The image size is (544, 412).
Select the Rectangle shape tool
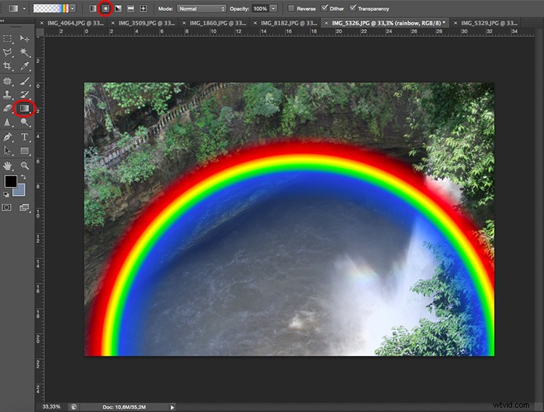coord(24,151)
